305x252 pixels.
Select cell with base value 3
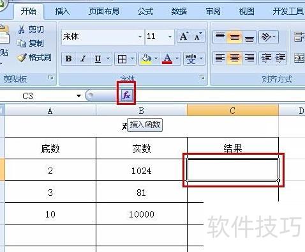(50, 193)
